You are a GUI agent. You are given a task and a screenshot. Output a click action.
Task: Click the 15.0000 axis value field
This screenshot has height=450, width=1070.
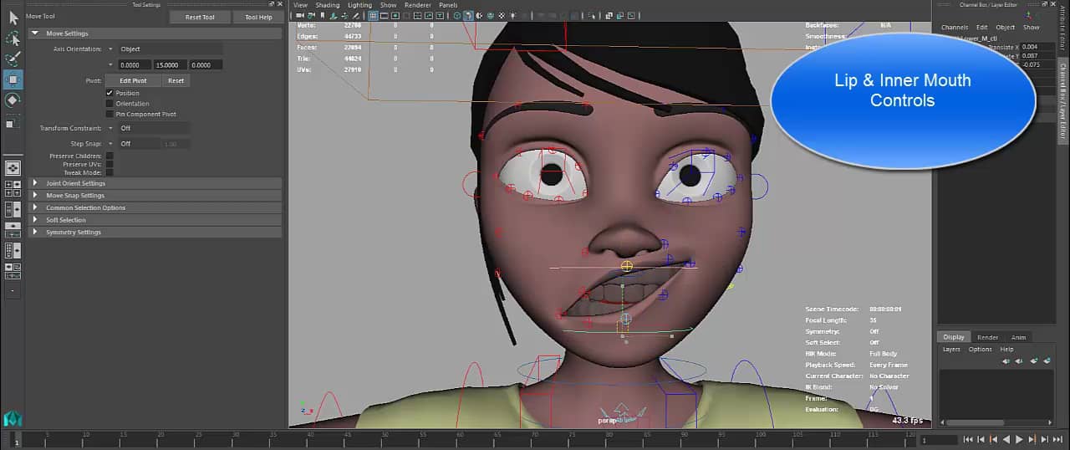pos(170,64)
